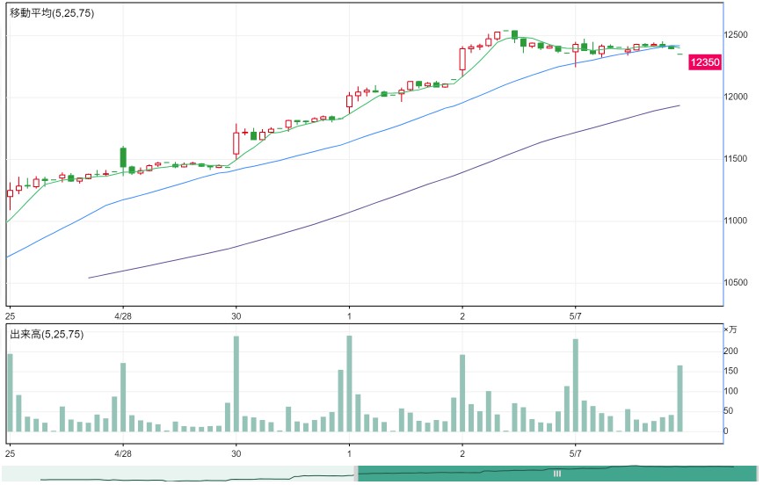The height and width of the screenshot is (485, 763).
Task: Click the ×万 volume unit label
Action: [730, 329]
